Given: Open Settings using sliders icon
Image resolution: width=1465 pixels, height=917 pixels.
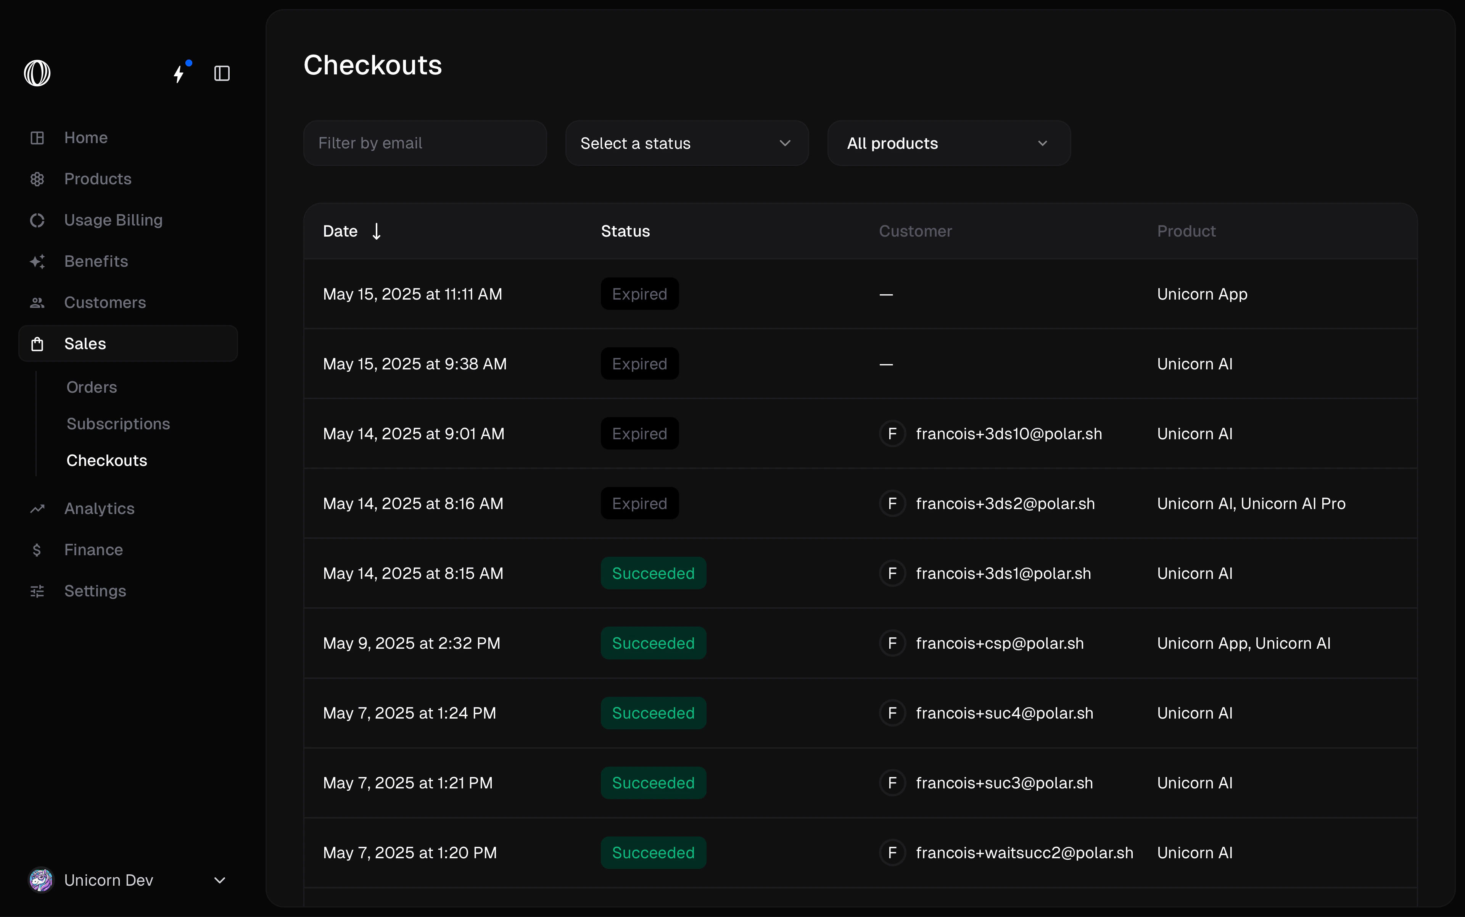Looking at the screenshot, I should (37, 591).
